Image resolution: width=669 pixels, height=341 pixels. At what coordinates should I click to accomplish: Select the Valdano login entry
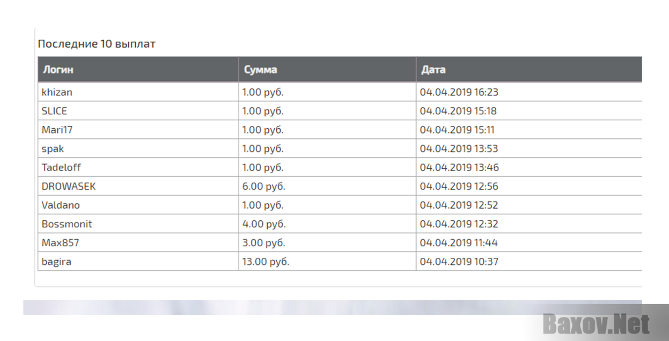click(138, 205)
